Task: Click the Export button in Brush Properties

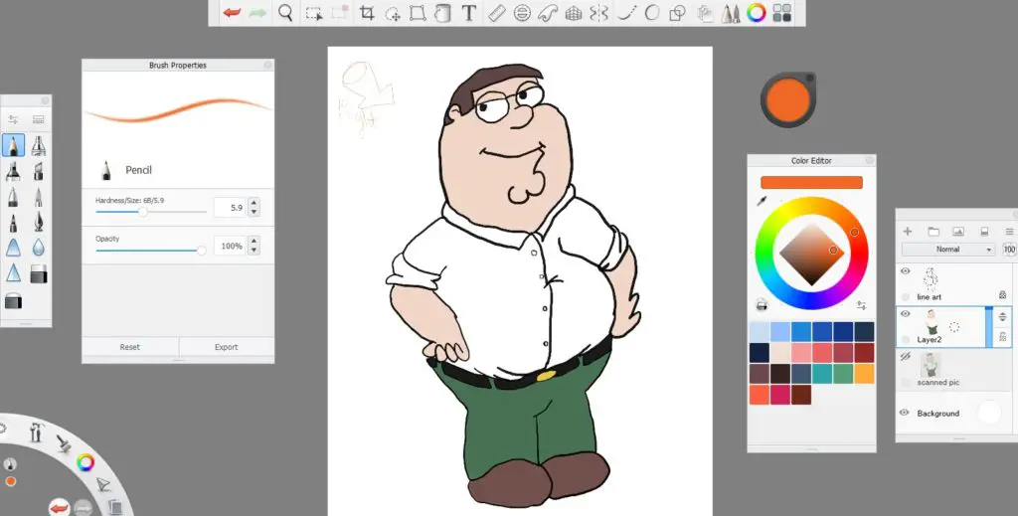Action: click(227, 347)
